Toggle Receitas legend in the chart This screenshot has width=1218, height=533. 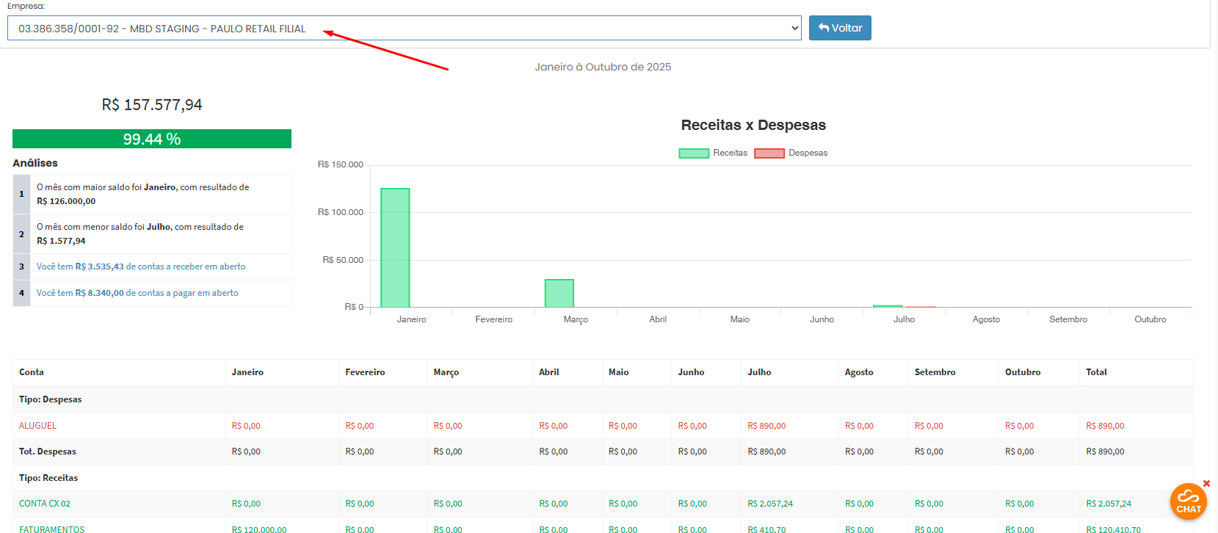[x=713, y=153]
